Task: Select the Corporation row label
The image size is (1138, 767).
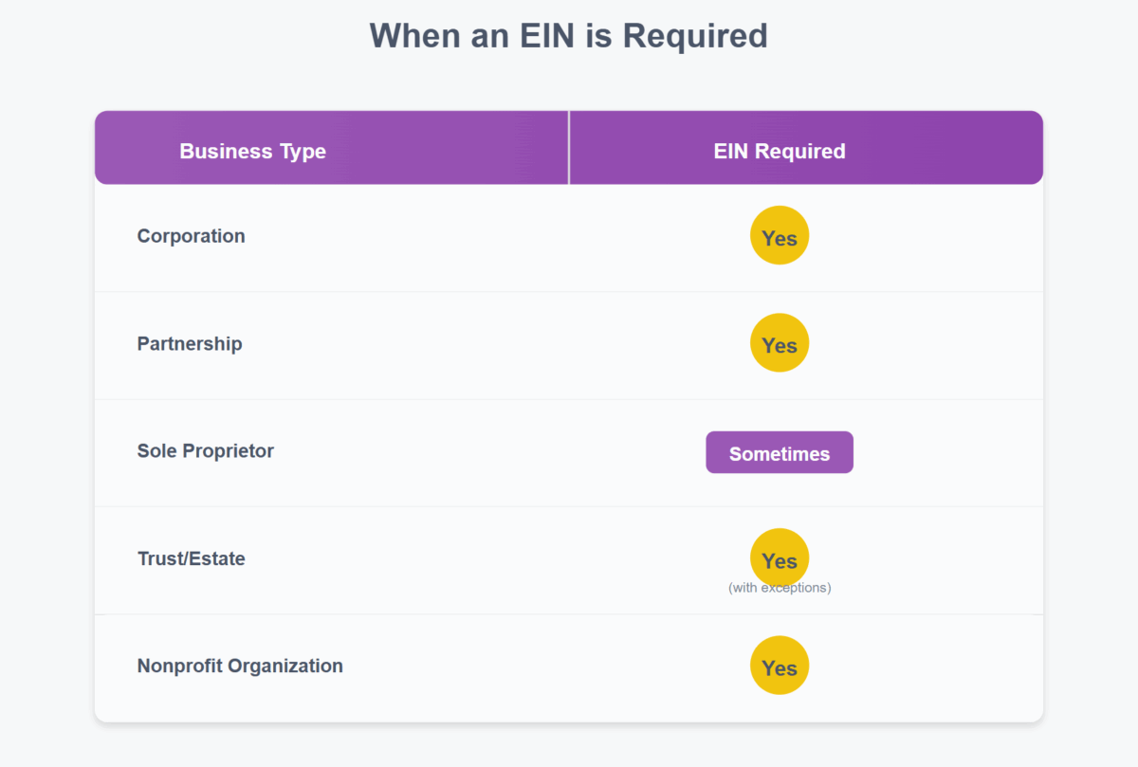Action: click(191, 236)
